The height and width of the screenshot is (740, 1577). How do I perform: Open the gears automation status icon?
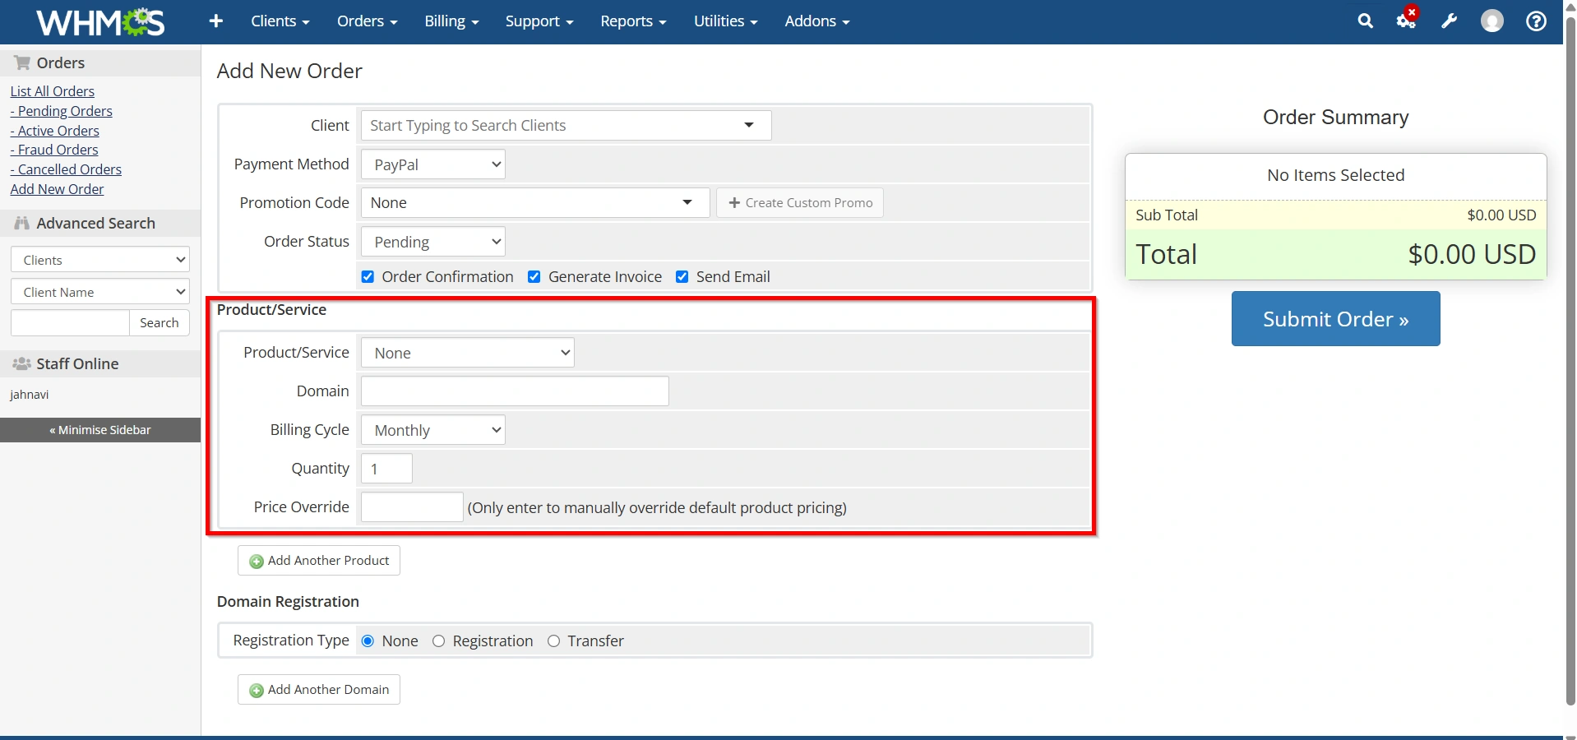coord(1407,20)
